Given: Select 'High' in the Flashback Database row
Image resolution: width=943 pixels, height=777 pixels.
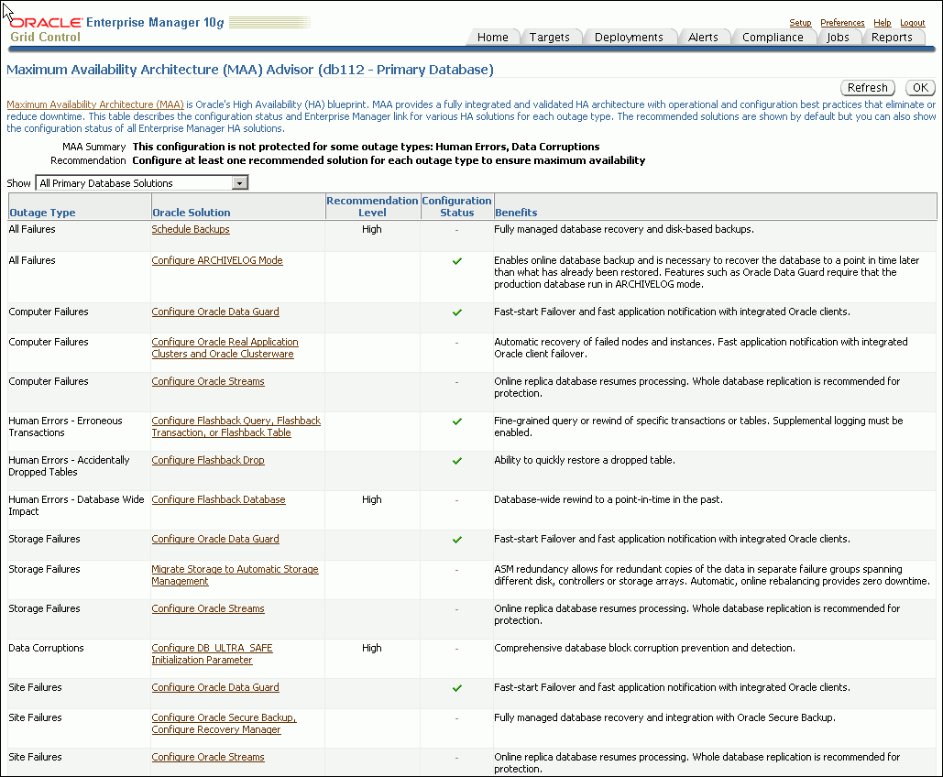Looking at the screenshot, I should pyautogui.click(x=372, y=499).
